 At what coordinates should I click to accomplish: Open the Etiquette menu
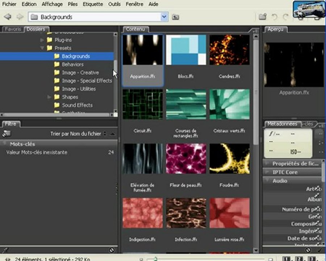tap(93, 4)
